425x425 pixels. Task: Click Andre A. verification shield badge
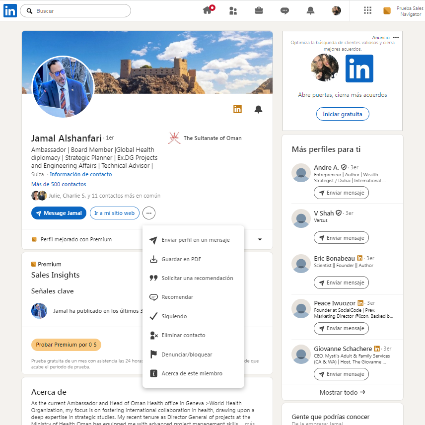[x=344, y=167]
